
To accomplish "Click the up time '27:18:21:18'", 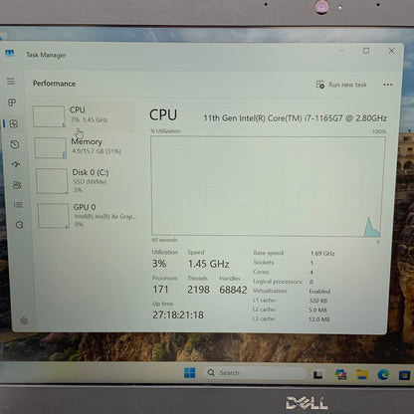I will pyautogui.click(x=178, y=314).
